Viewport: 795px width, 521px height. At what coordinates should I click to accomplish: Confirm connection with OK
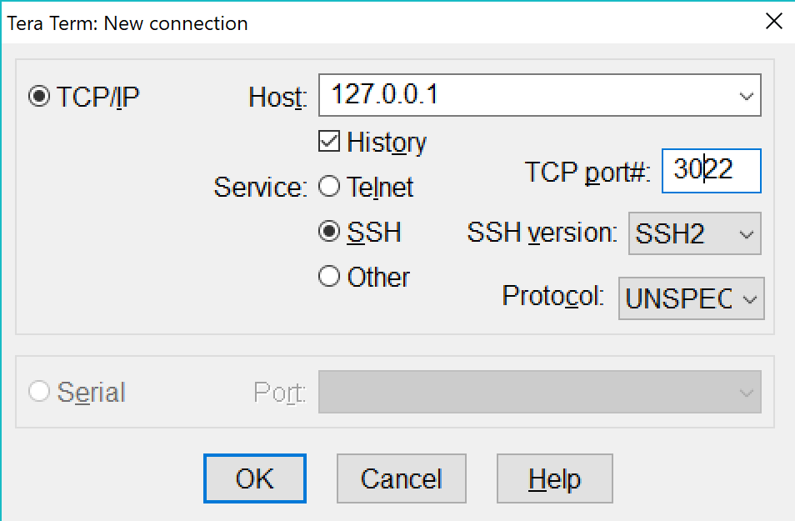click(254, 478)
